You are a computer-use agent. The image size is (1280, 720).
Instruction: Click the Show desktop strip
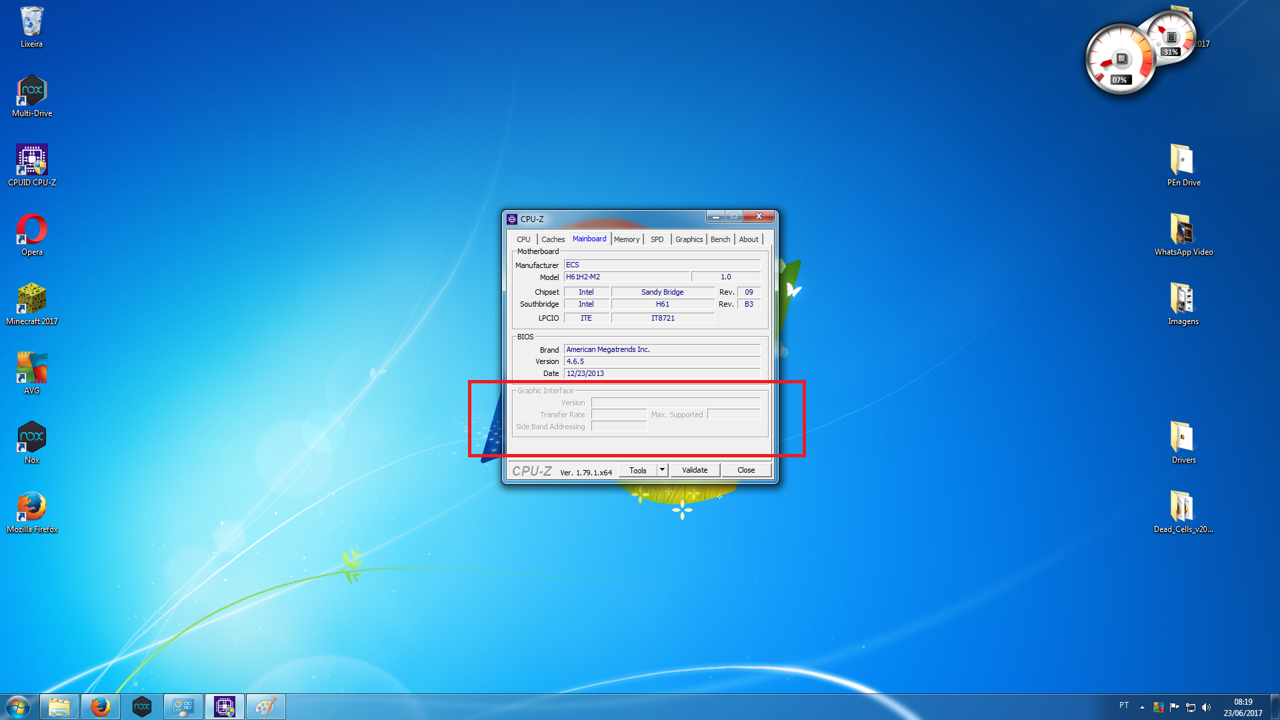tap(1275, 707)
